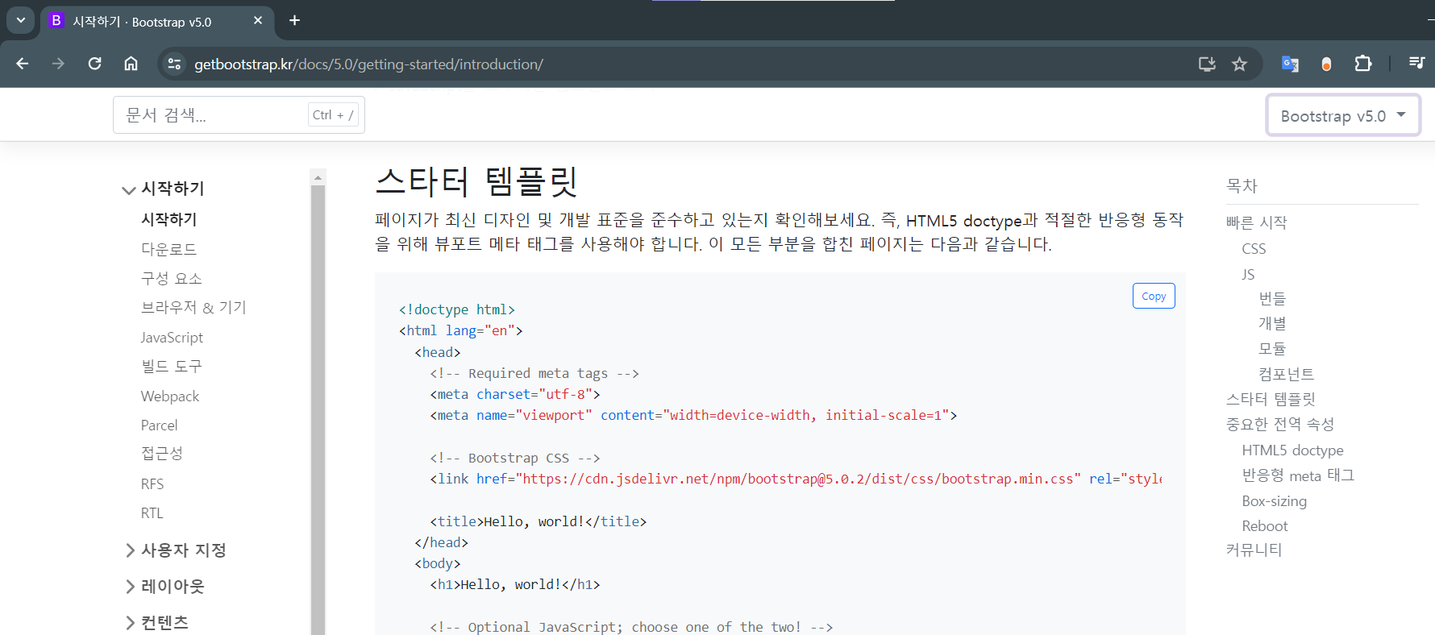The height and width of the screenshot is (635, 1435).
Task: Click the 스타터 템플릿 page heading
Action: pyautogui.click(x=476, y=181)
